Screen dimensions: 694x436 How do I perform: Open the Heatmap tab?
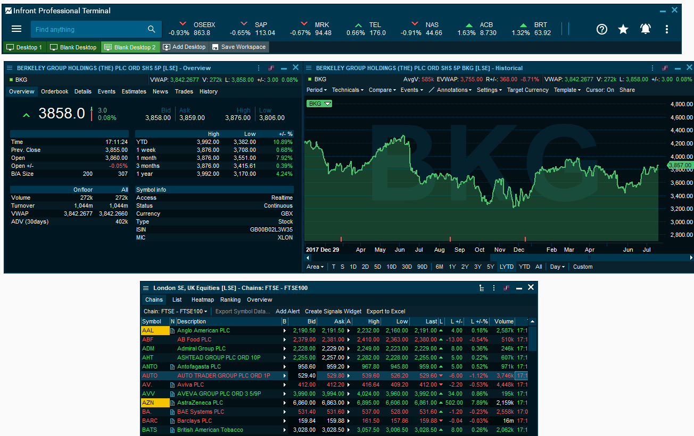202,300
